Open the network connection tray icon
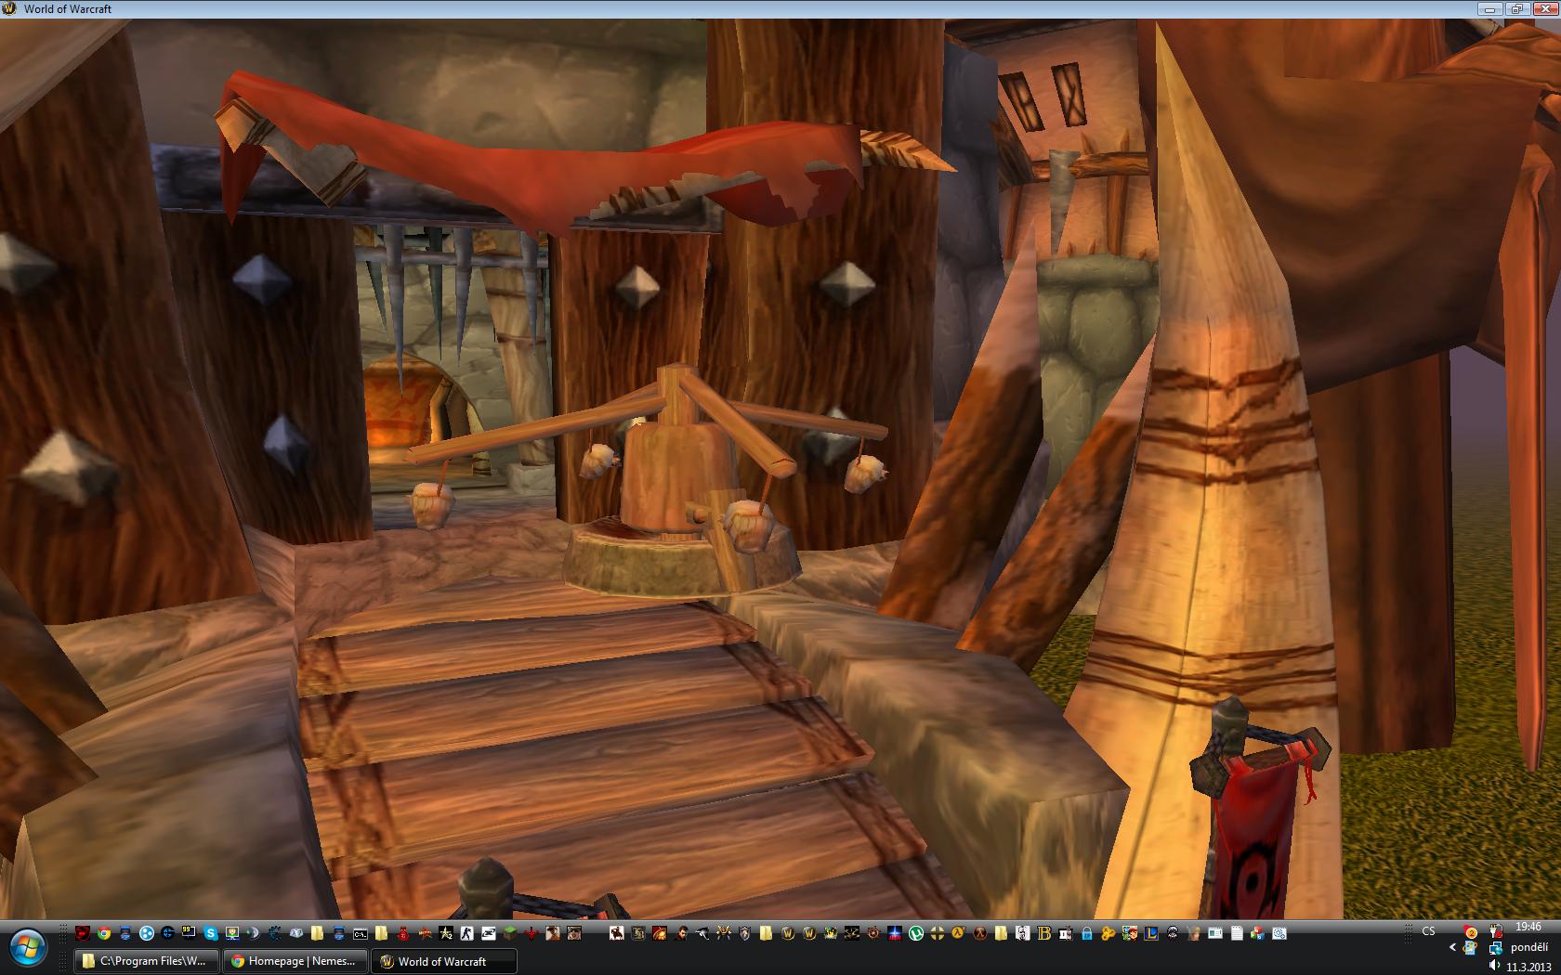Viewport: 1561px width, 975px height. pyautogui.click(x=1495, y=948)
